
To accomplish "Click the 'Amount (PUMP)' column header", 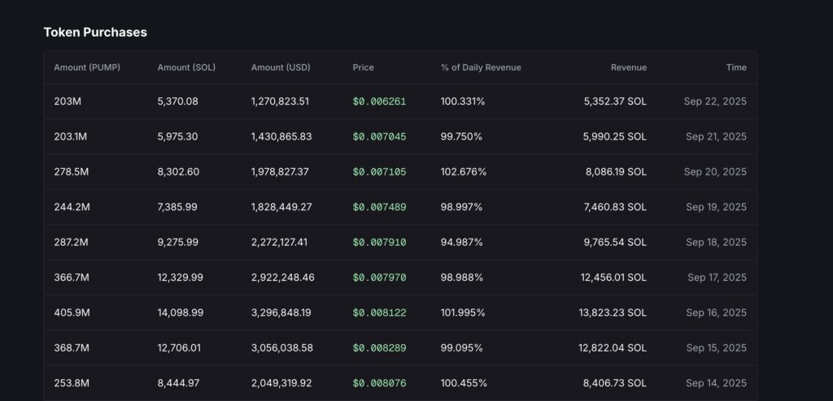I will click(87, 67).
